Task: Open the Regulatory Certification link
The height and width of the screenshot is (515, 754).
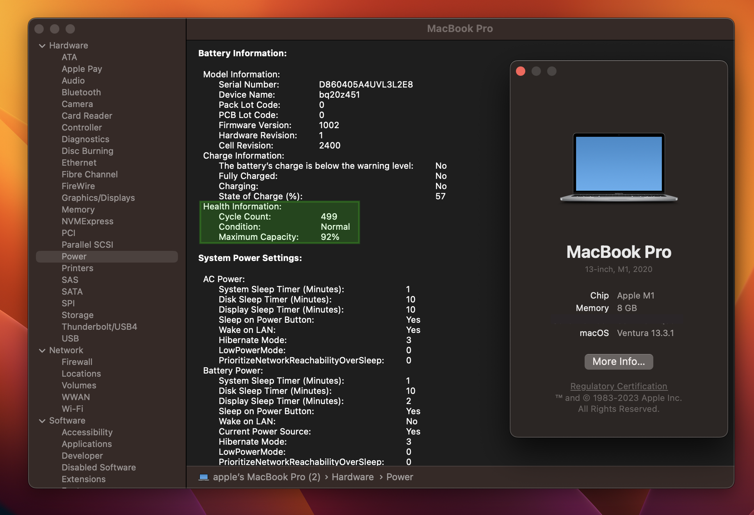Action: pyautogui.click(x=619, y=386)
